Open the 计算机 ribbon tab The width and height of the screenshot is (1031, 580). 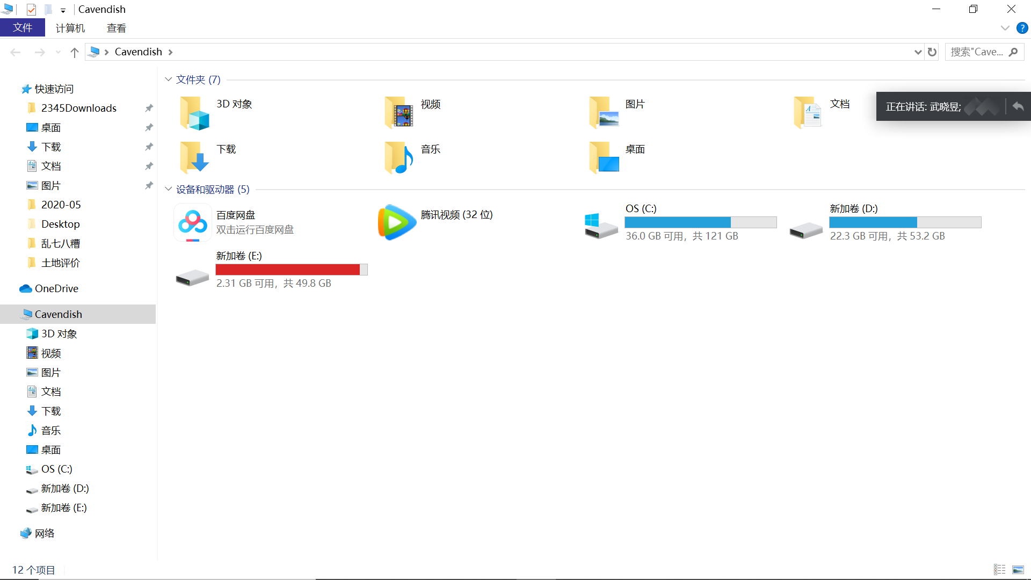(x=70, y=28)
